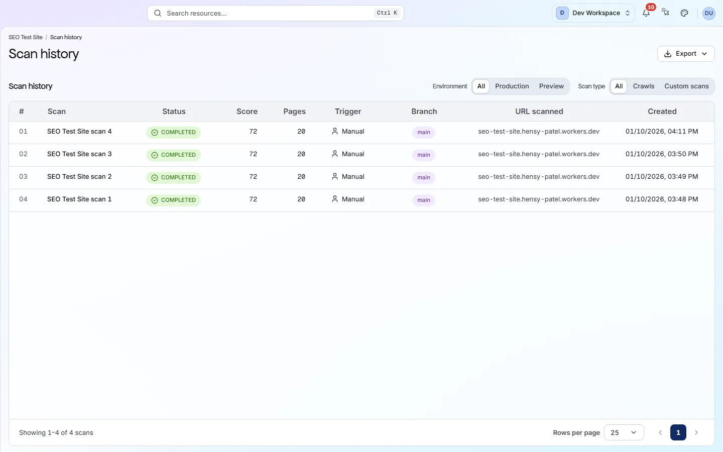Image resolution: width=723 pixels, height=452 pixels.
Task: Click the search magnifier icon
Action: point(158,13)
